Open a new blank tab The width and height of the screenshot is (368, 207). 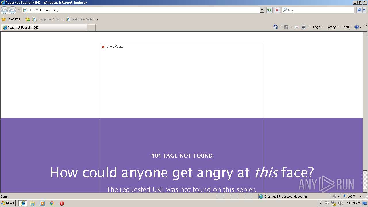(x=91, y=28)
